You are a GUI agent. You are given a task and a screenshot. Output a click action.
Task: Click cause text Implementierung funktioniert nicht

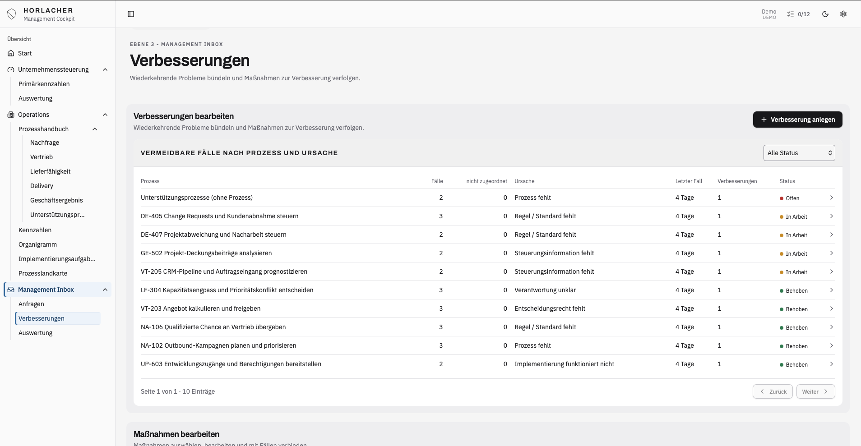coord(564,364)
